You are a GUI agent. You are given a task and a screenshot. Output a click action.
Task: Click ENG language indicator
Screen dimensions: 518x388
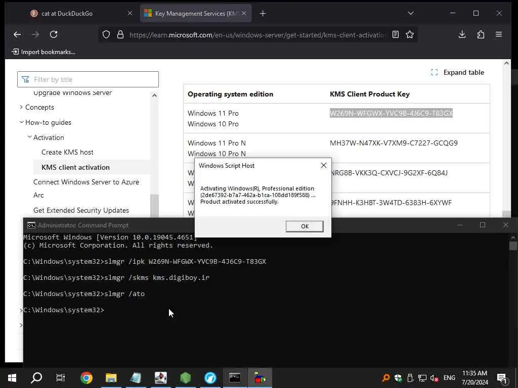[449, 378]
